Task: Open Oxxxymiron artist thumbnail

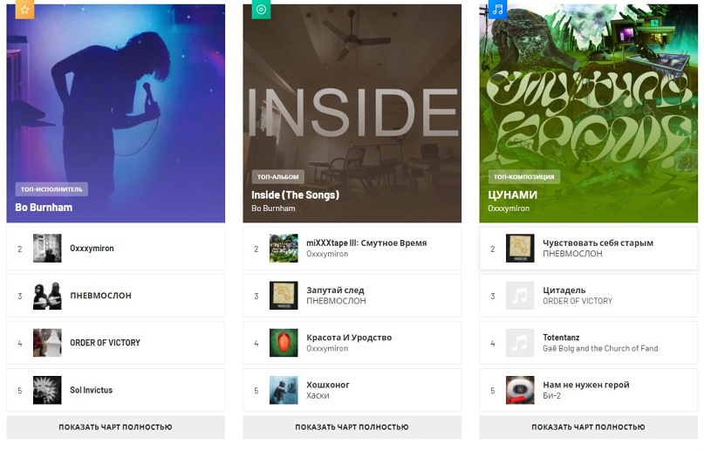Action: click(47, 248)
